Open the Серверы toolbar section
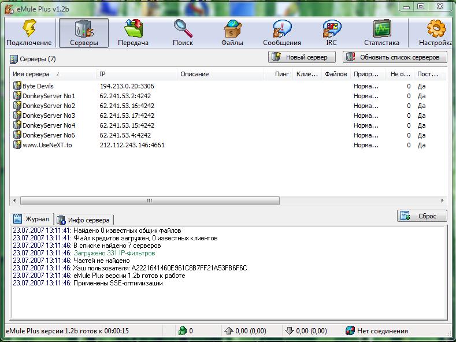 84,33
